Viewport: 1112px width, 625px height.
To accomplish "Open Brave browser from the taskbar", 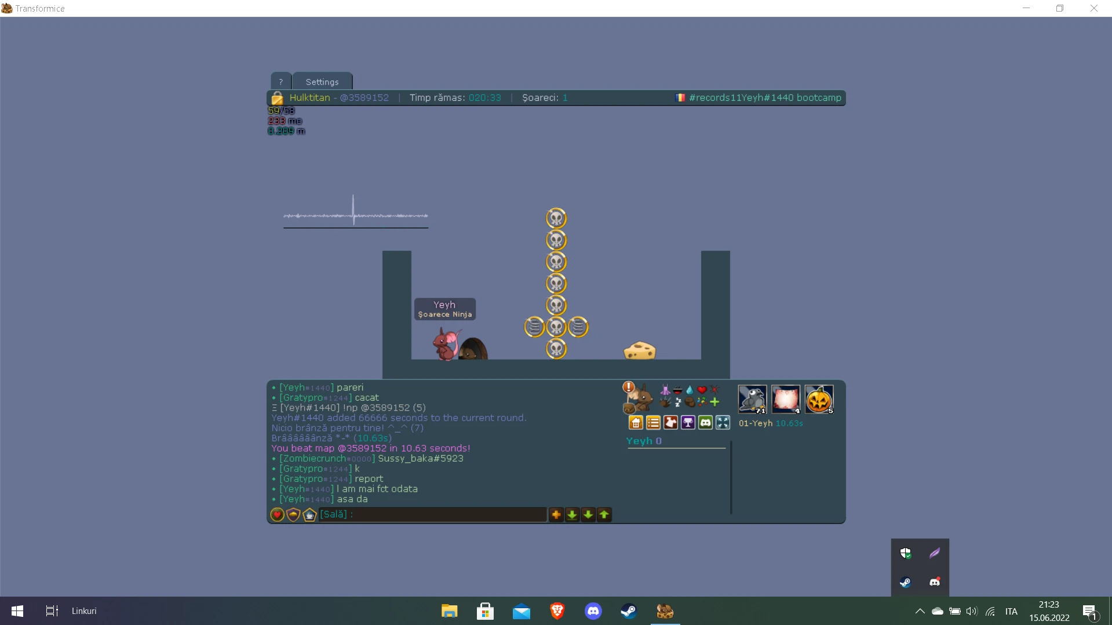I will coord(557,611).
